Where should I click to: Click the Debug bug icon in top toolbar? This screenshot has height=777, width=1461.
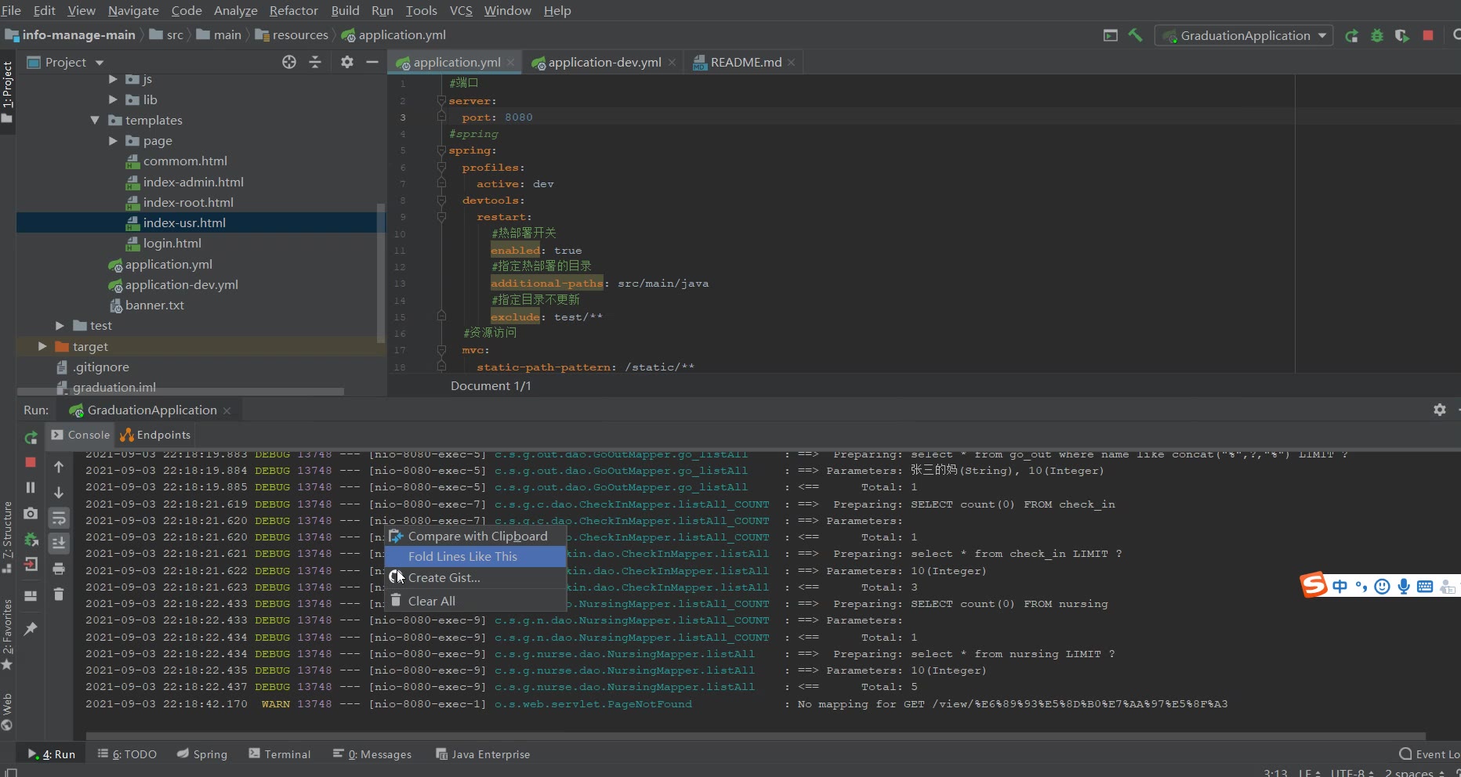point(1376,35)
